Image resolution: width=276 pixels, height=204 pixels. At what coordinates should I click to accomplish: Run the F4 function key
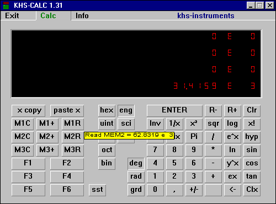tap(67, 176)
